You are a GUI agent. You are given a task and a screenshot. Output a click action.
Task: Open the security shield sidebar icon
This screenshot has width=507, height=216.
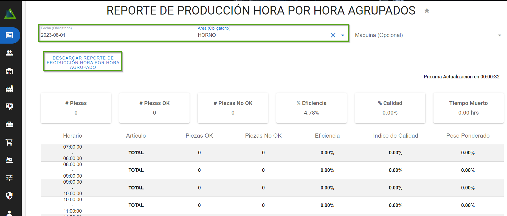point(9,195)
